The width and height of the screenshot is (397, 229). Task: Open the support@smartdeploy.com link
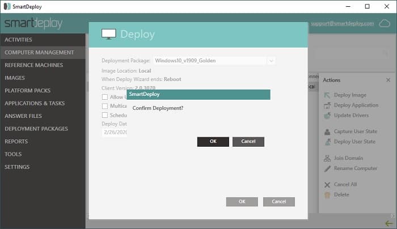tap(342, 24)
